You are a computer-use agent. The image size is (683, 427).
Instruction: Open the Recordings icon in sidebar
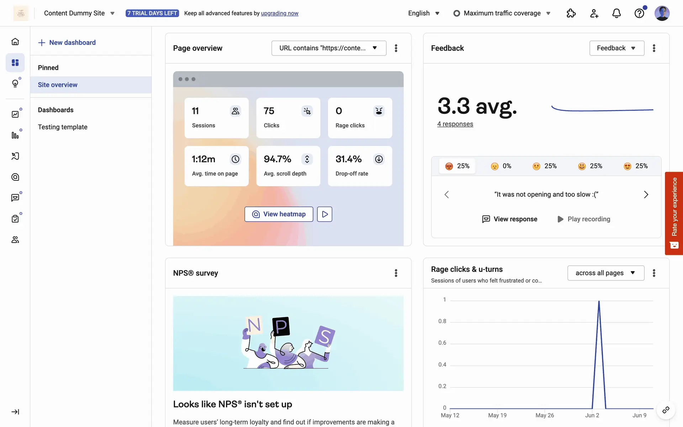[15, 156]
